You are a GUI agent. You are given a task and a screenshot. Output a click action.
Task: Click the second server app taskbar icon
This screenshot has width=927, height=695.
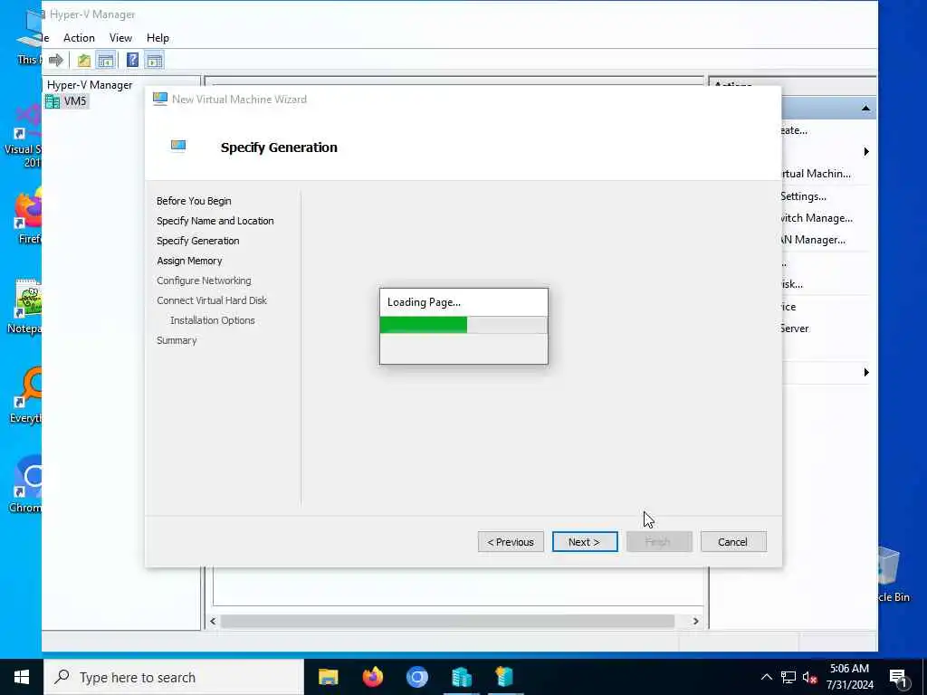coord(505,677)
